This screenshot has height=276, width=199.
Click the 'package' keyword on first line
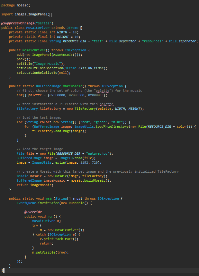pyautogui.click(x=8, y=5)
